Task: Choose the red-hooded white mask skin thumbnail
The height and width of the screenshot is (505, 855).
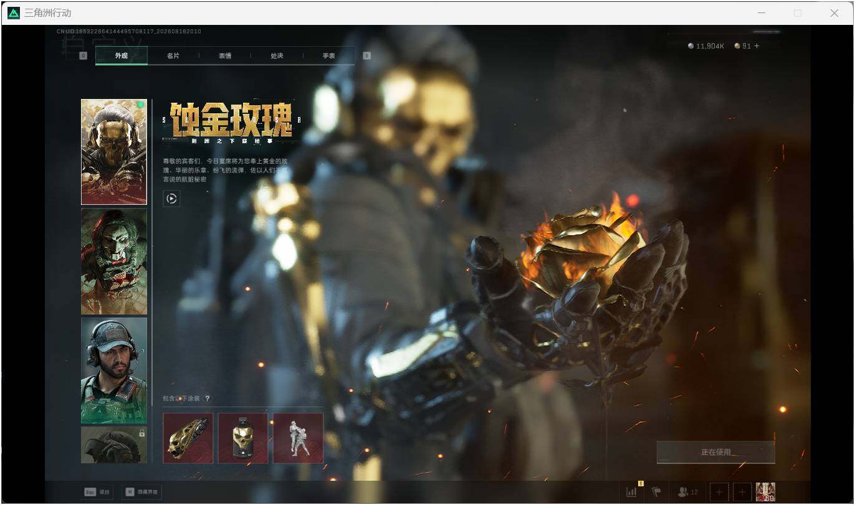Action: pos(114,262)
